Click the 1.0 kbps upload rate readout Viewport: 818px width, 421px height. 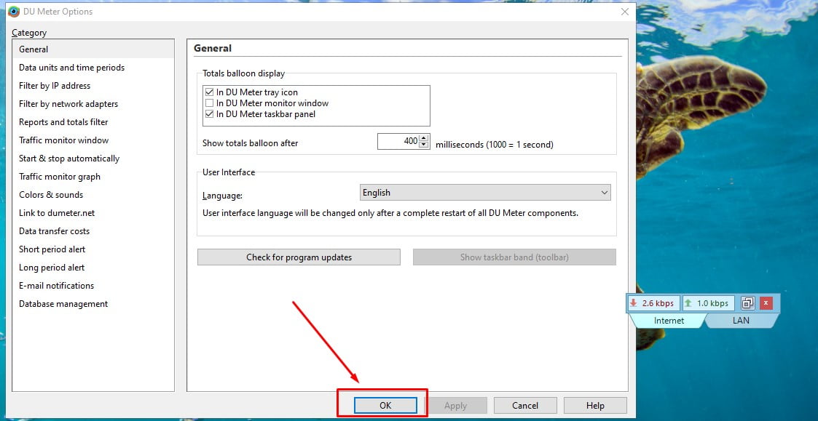(x=709, y=303)
